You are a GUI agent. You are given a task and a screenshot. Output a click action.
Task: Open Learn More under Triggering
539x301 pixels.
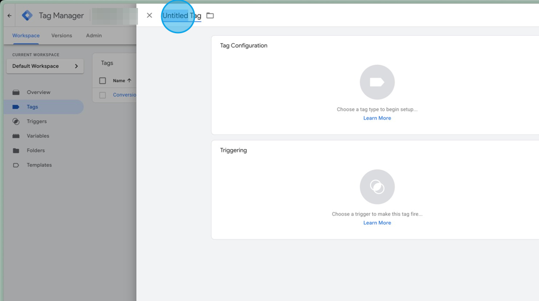point(377,223)
